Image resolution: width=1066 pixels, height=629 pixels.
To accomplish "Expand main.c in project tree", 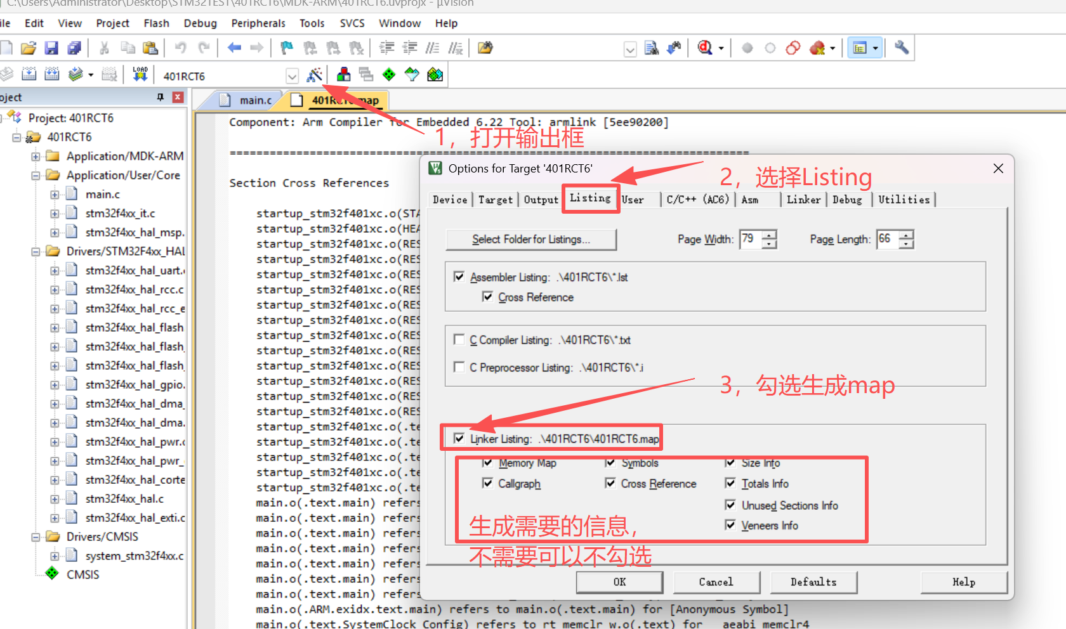I will tap(55, 195).
